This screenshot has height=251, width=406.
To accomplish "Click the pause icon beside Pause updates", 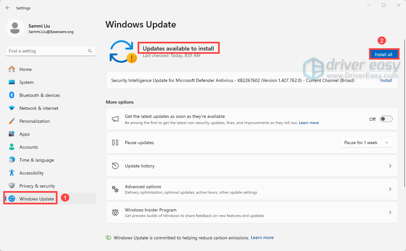I will (115, 143).
